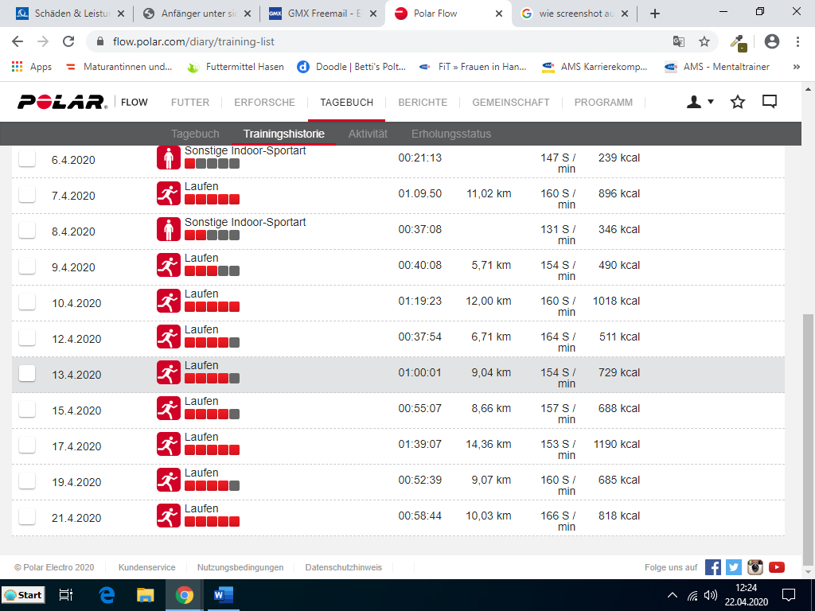The width and height of the screenshot is (815, 611).
Task: Switch to the Erholungsstatus tab
Action: click(450, 134)
